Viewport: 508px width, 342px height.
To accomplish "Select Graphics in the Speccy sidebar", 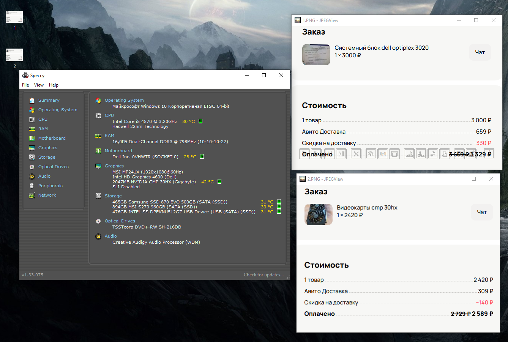I will 48,148.
